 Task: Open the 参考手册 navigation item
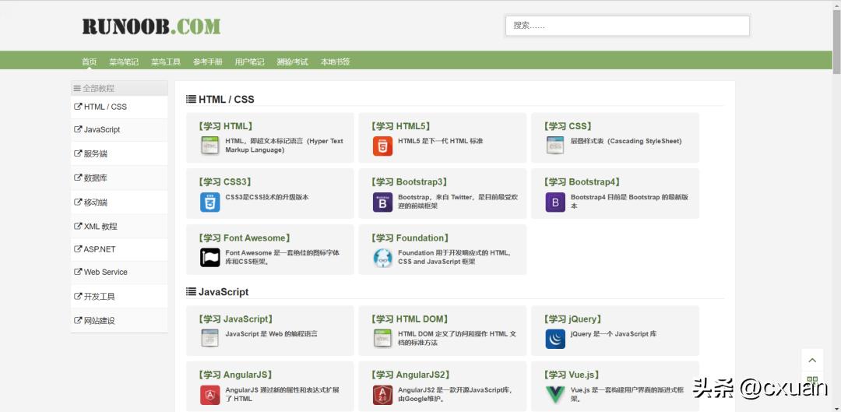point(208,62)
